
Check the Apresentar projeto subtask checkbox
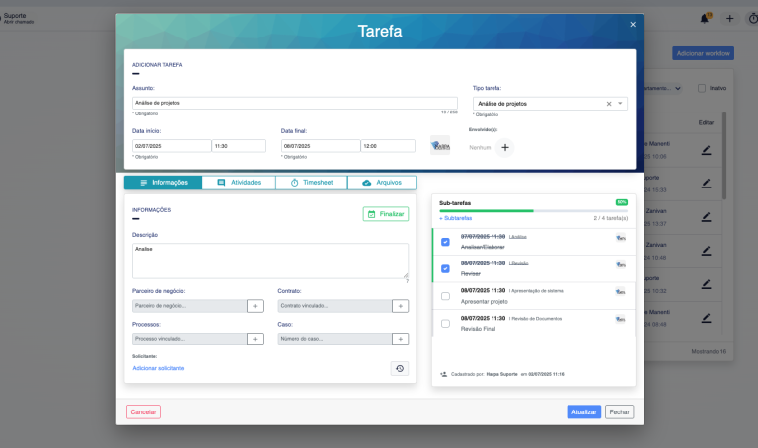[445, 296]
